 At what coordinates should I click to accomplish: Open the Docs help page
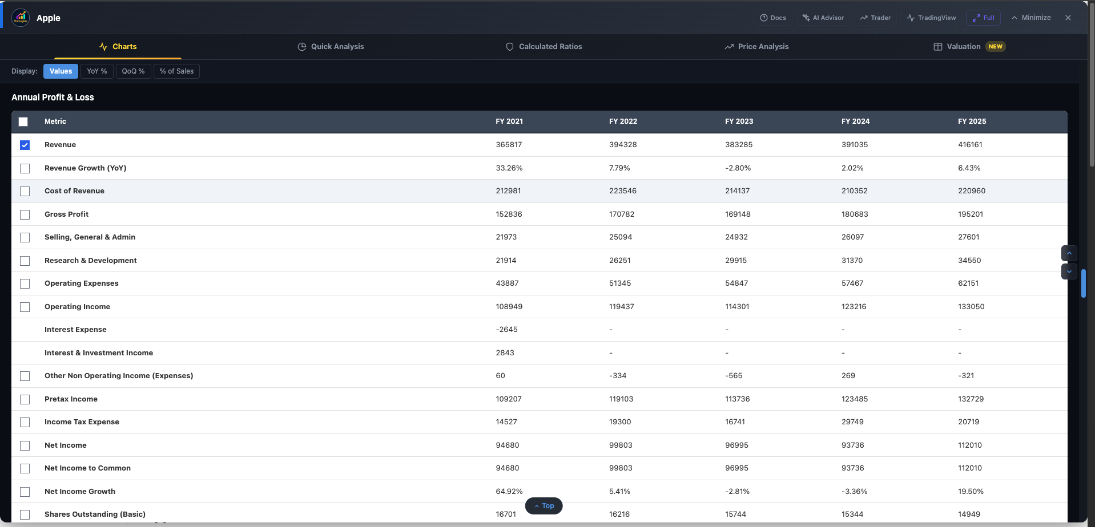click(x=772, y=18)
